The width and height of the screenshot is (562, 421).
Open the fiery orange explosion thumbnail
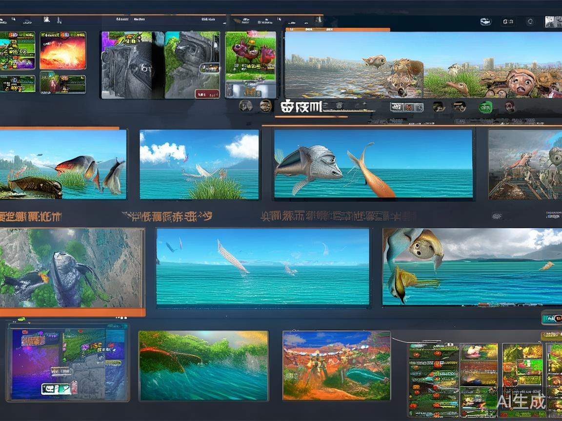62,50
